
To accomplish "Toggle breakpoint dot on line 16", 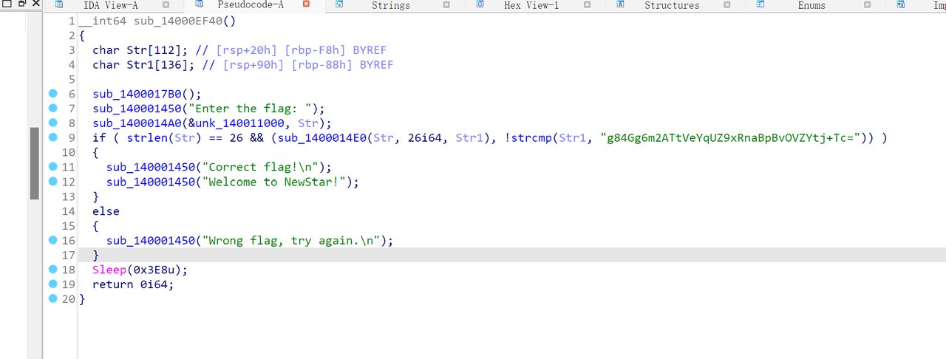I will tap(52, 240).
